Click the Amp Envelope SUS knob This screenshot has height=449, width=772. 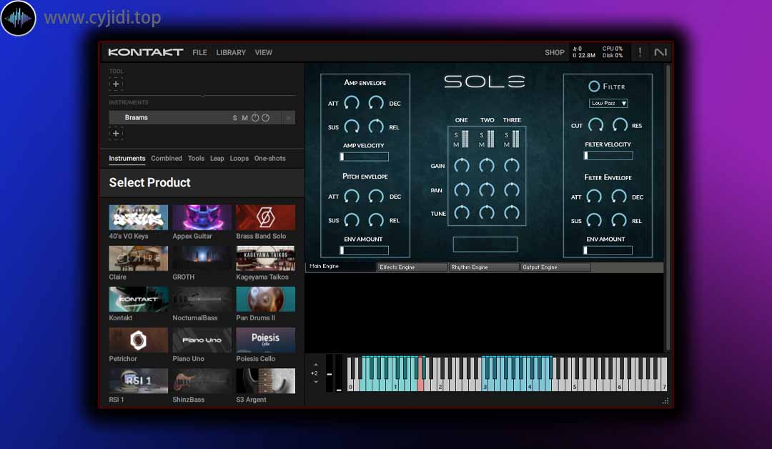(x=352, y=127)
